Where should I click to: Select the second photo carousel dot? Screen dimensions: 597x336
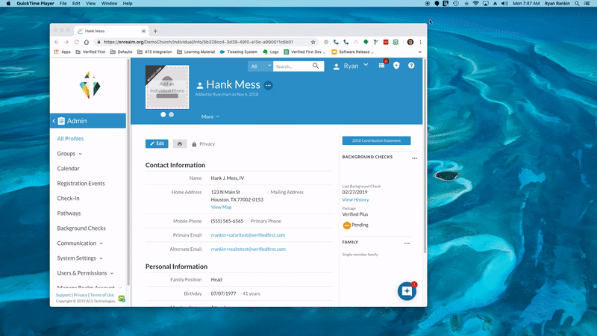(x=172, y=115)
